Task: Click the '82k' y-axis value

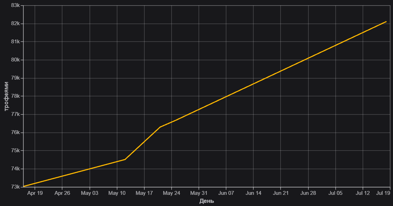Action: click(15, 23)
